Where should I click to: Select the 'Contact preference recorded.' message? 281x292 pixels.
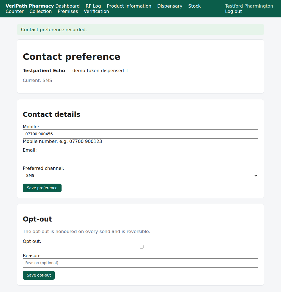pyautogui.click(x=54, y=29)
